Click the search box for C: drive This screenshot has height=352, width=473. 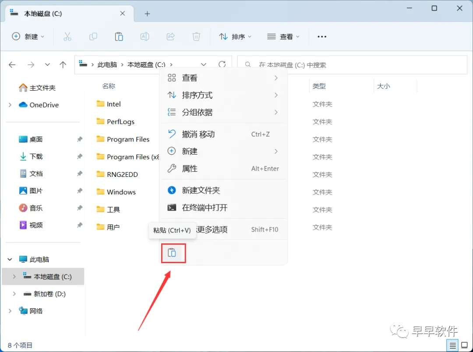click(352, 65)
